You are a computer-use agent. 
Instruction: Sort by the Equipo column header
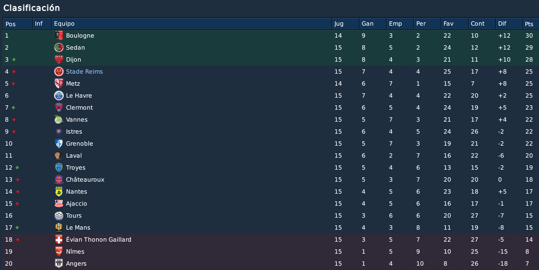click(x=191, y=23)
